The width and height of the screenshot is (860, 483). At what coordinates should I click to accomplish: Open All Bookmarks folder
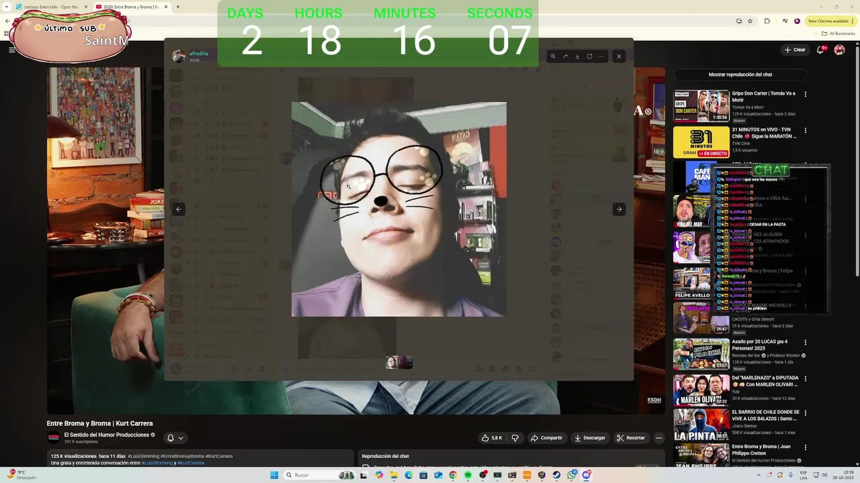[x=838, y=33]
